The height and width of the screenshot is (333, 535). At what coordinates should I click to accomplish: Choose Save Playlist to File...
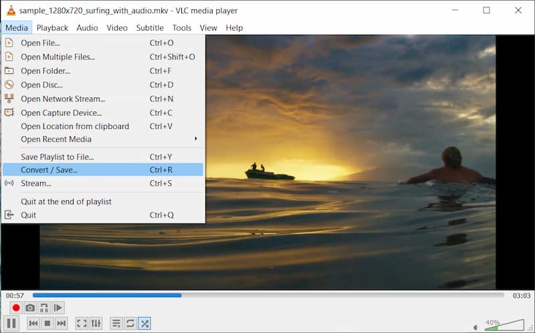[x=103, y=157]
